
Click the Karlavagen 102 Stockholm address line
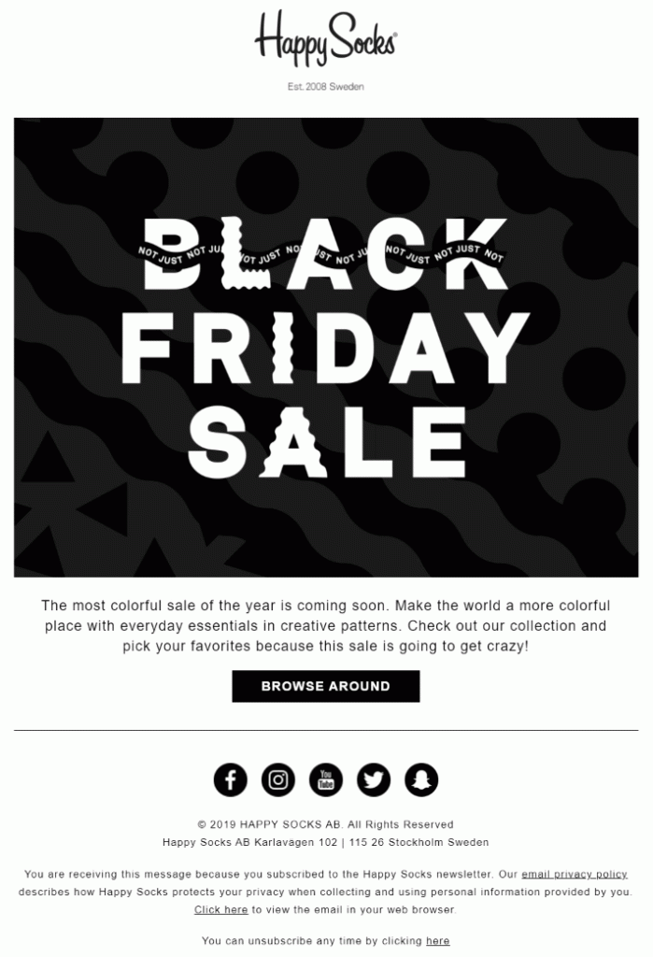[x=326, y=842]
